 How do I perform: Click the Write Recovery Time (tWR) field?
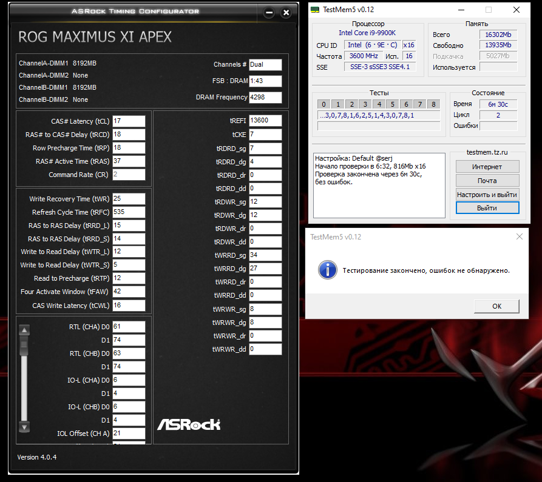(x=129, y=199)
